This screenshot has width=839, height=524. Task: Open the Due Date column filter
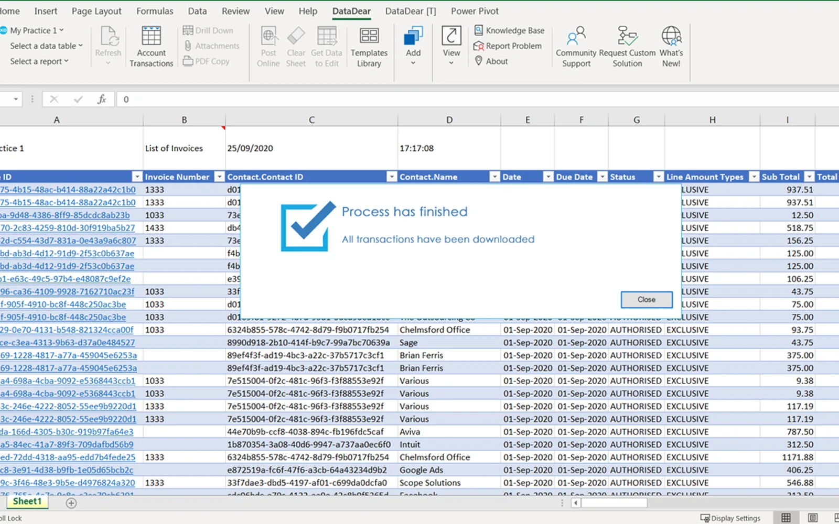tap(603, 177)
